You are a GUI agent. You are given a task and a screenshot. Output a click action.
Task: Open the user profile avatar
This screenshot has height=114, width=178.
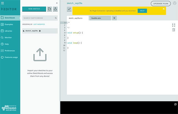pos(174,4)
